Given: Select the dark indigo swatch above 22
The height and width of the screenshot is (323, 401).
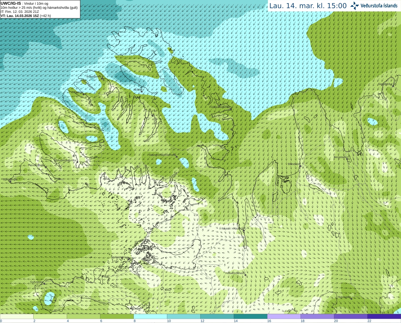Looking at the screenshot, I should [x=384, y=316].
